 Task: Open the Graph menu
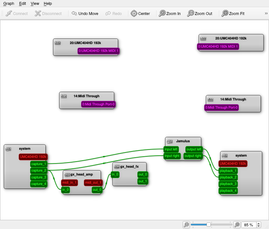[x=8, y=4]
